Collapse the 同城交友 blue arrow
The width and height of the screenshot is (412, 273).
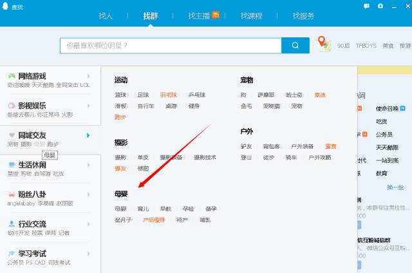coord(88,135)
